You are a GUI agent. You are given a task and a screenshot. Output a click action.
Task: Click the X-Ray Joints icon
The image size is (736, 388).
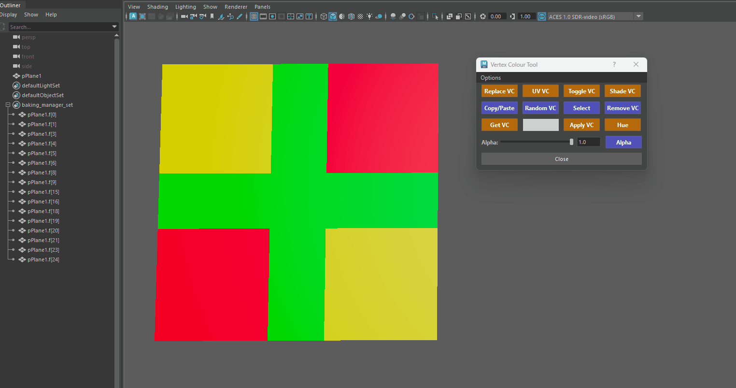pyautogui.click(x=468, y=16)
